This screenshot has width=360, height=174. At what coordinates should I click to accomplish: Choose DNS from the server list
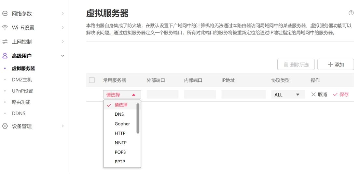[120, 114]
